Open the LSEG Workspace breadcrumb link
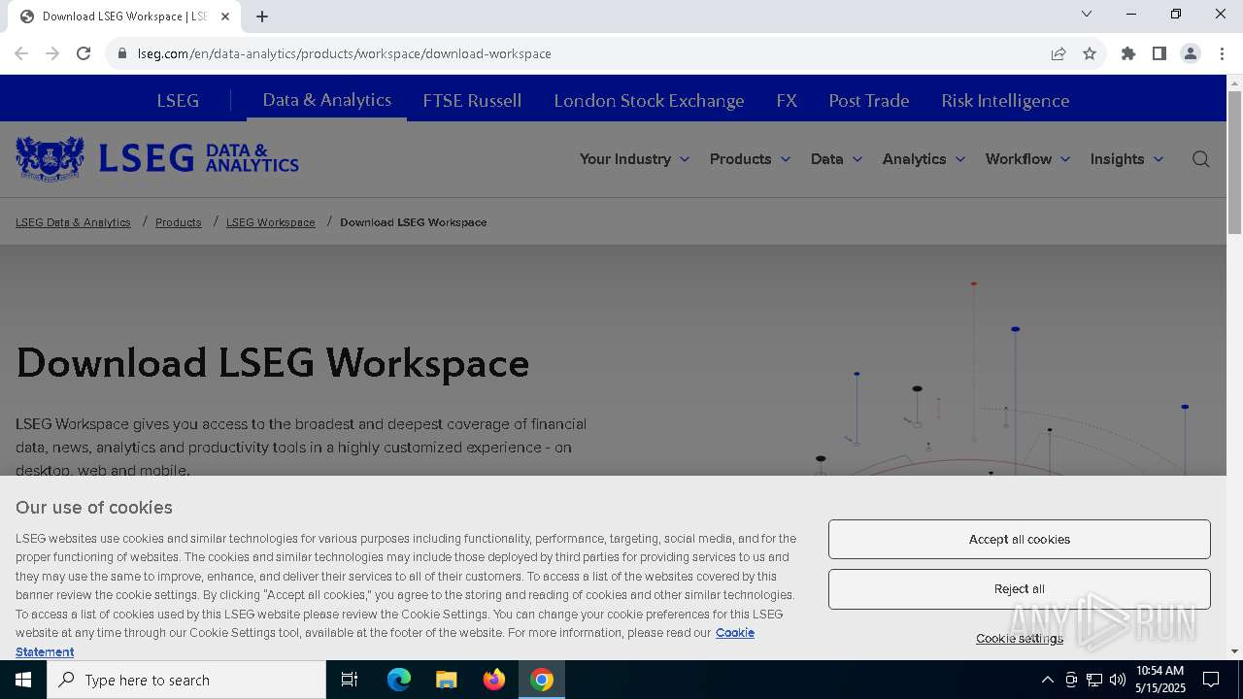This screenshot has width=1243, height=699. (x=271, y=222)
